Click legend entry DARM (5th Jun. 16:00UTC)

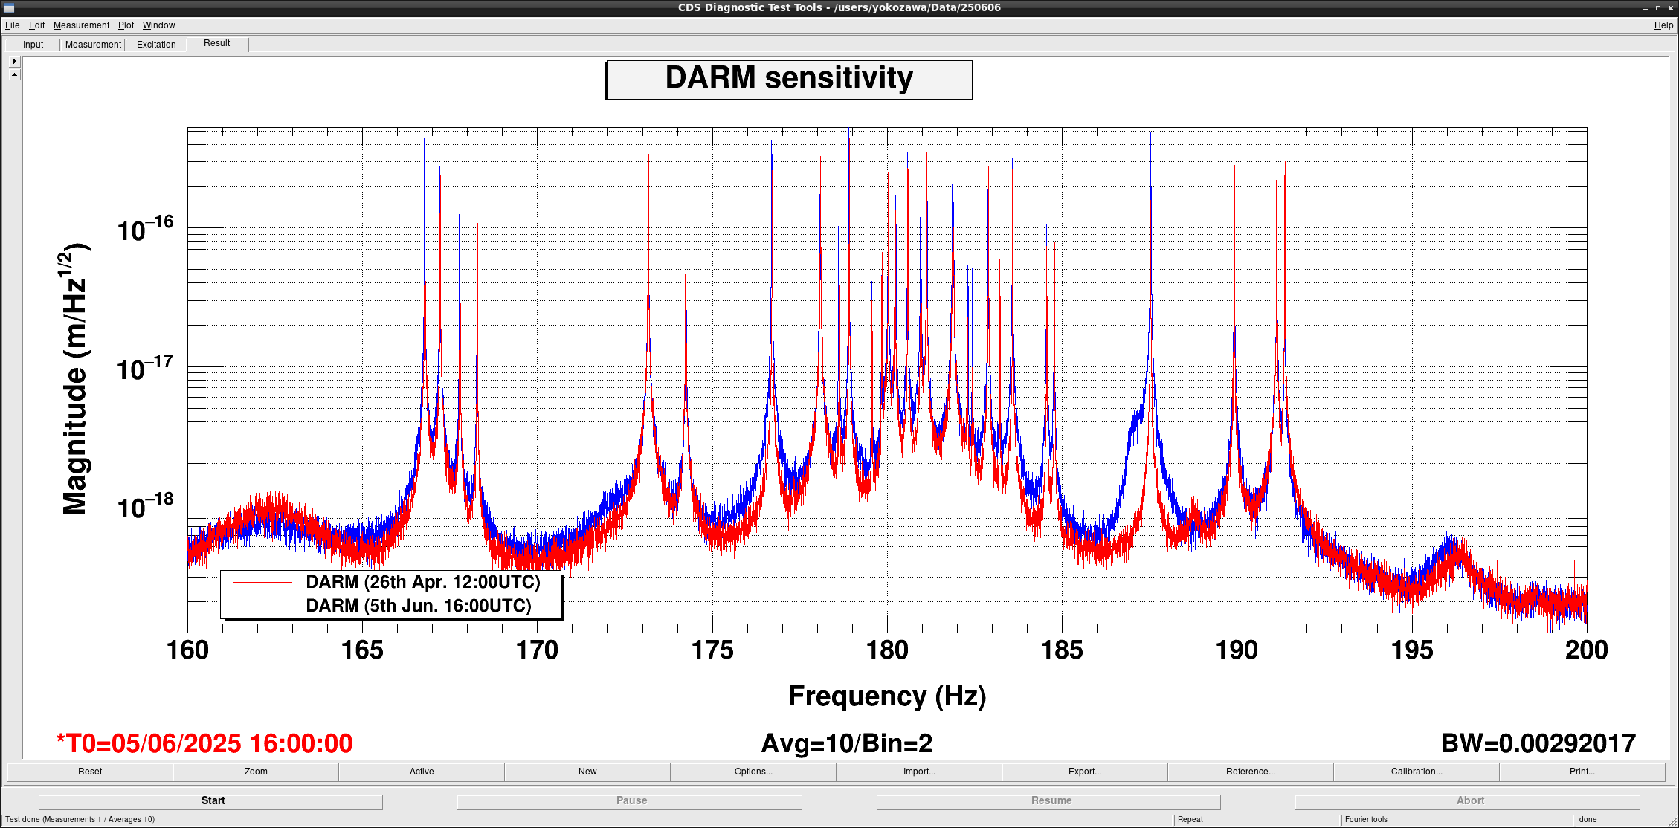[419, 606]
